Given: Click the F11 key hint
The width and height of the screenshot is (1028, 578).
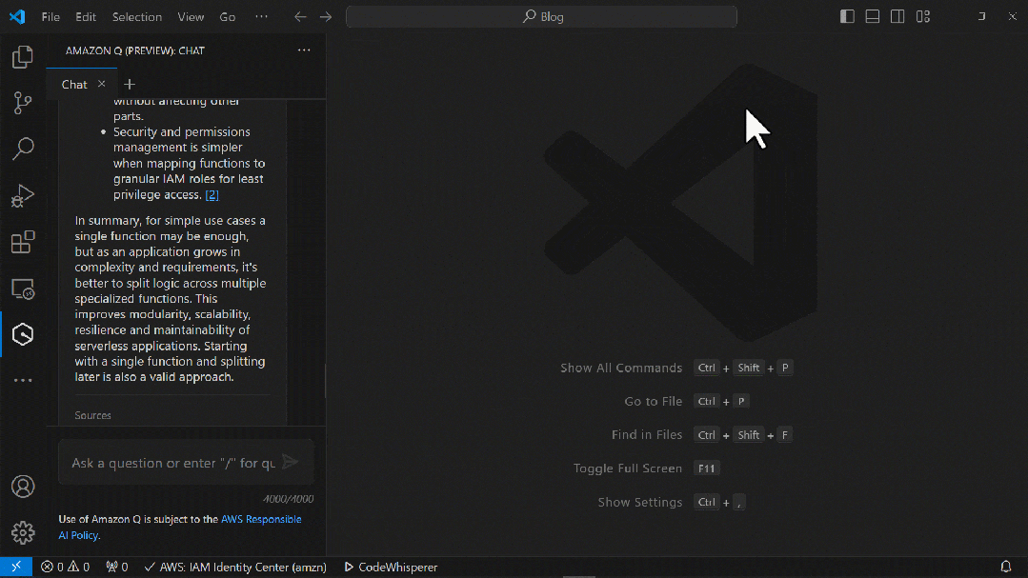Looking at the screenshot, I should [x=706, y=468].
